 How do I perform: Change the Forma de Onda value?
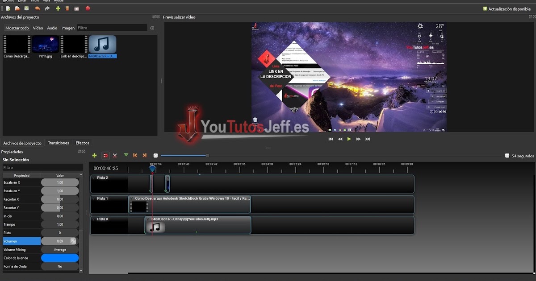(60, 266)
